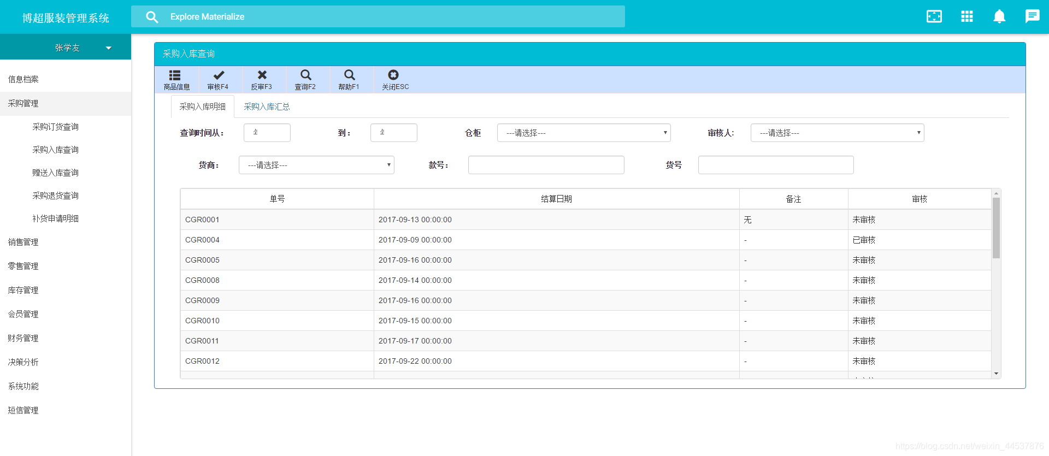The image size is (1049, 456).
Task: Collapse 采购管理 menu
Action: (66, 103)
